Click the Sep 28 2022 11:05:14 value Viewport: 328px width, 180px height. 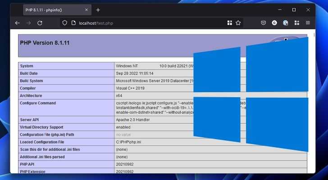pos(135,73)
